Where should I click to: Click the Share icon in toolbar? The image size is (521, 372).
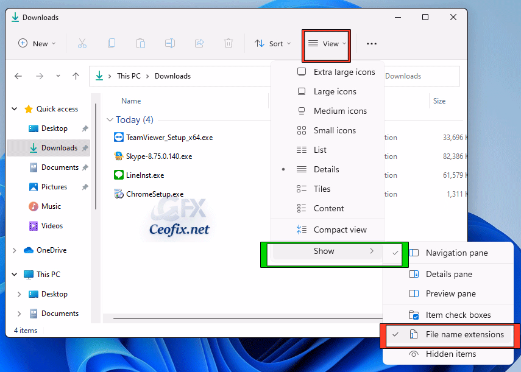click(199, 43)
